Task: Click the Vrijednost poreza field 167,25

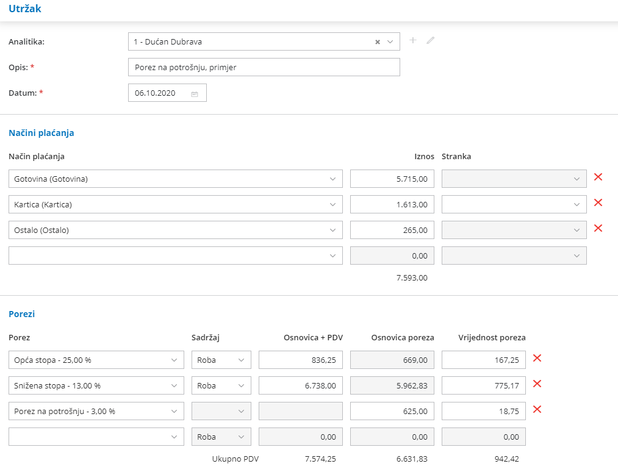Action: 484,360
